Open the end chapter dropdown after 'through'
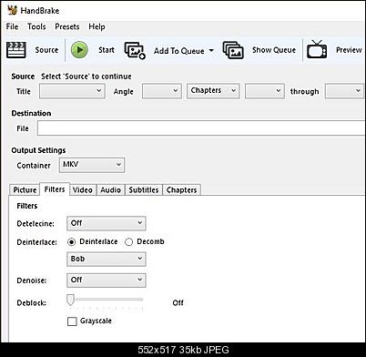 344,91
